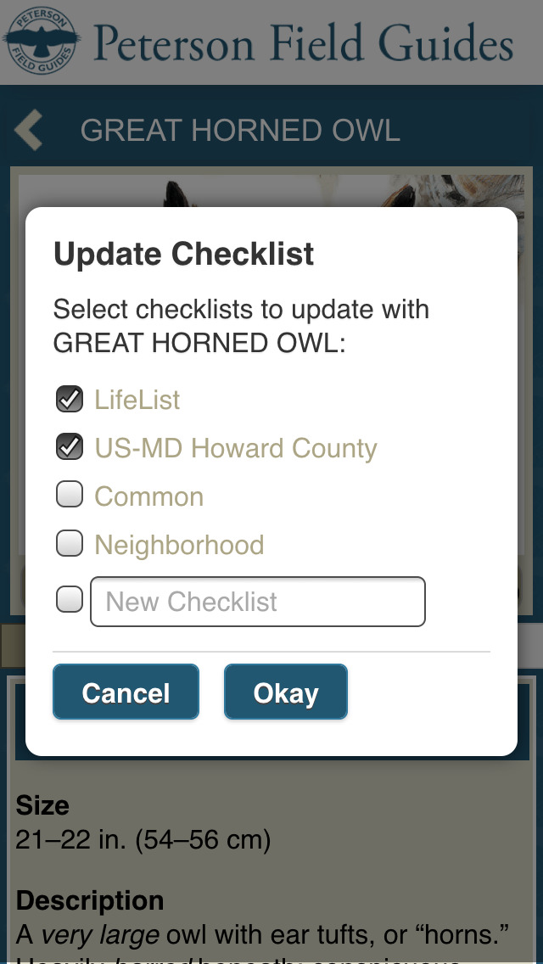The width and height of the screenshot is (543, 964).
Task: Tap the Size section heading
Action: coord(42,804)
